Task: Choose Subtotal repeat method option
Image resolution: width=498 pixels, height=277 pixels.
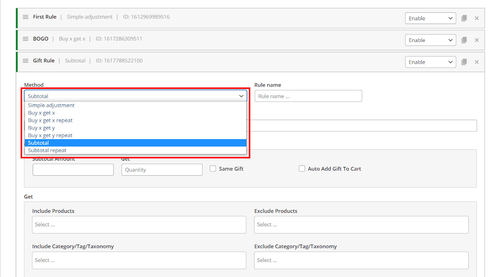Action: [135, 151]
